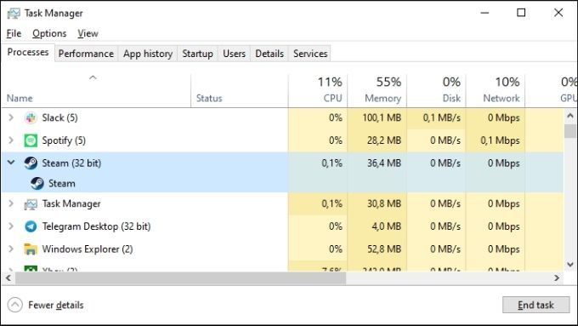Viewport: 578px width, 326px height.
Task: Click the Task Manager process row icon
Action: tap(31, 204)
